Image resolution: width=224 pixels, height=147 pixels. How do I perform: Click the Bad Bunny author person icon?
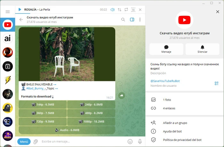[23, 88]
